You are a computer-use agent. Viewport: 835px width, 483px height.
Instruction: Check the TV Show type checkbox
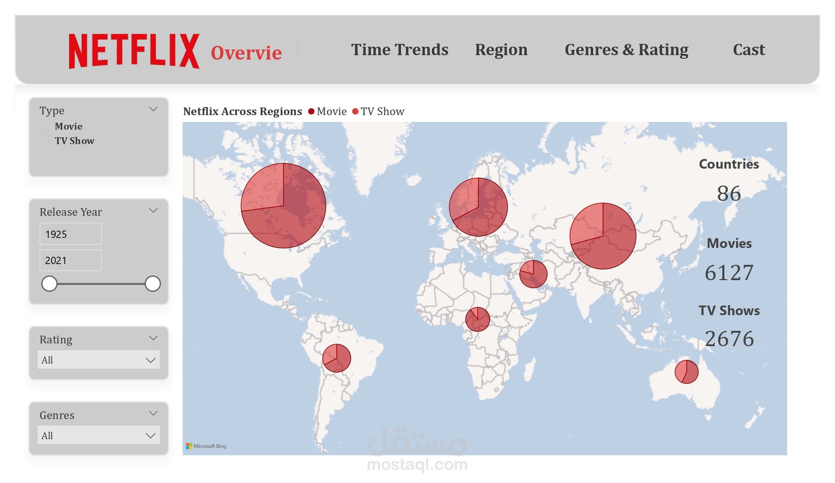[44, 141]
